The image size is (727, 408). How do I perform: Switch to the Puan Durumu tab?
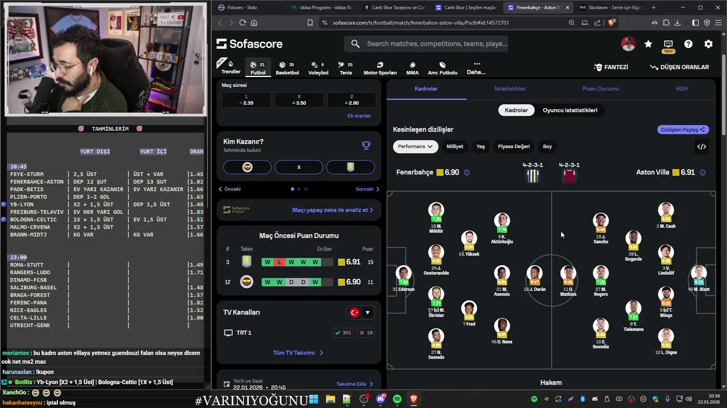pos(600,89)
